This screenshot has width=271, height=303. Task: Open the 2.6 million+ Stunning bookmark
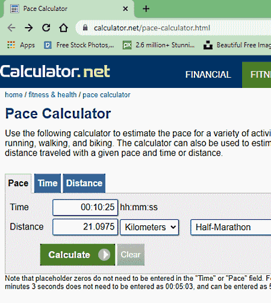point(158,45)
